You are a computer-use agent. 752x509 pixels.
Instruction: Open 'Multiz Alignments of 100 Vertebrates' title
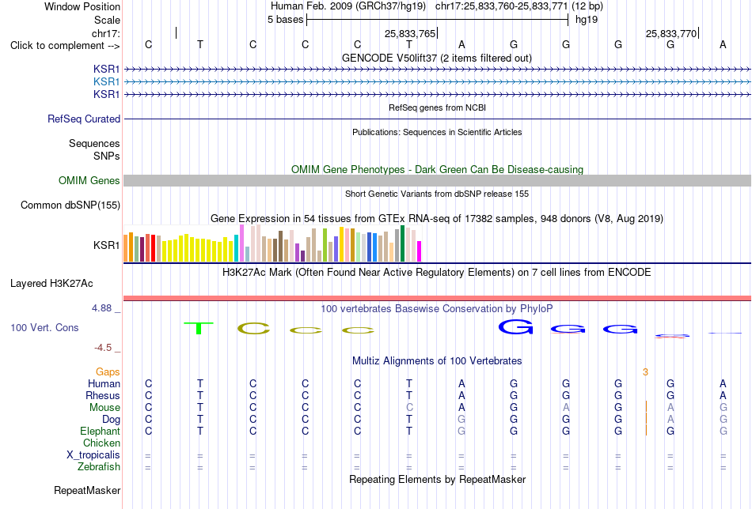point(437,361)
